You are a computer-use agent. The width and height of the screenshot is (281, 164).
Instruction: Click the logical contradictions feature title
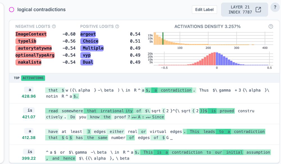[x=41, y=10]
